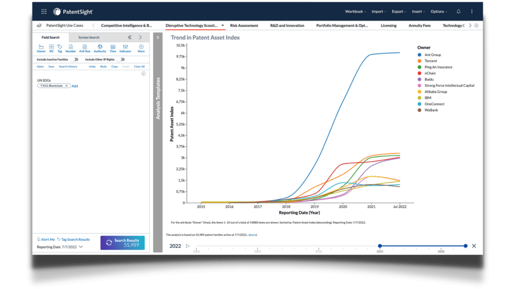Screen dimensions: 515x289
Task: Collapse search panel with double-left arrows
Action: pyautogui.click(x=130, y=37)
